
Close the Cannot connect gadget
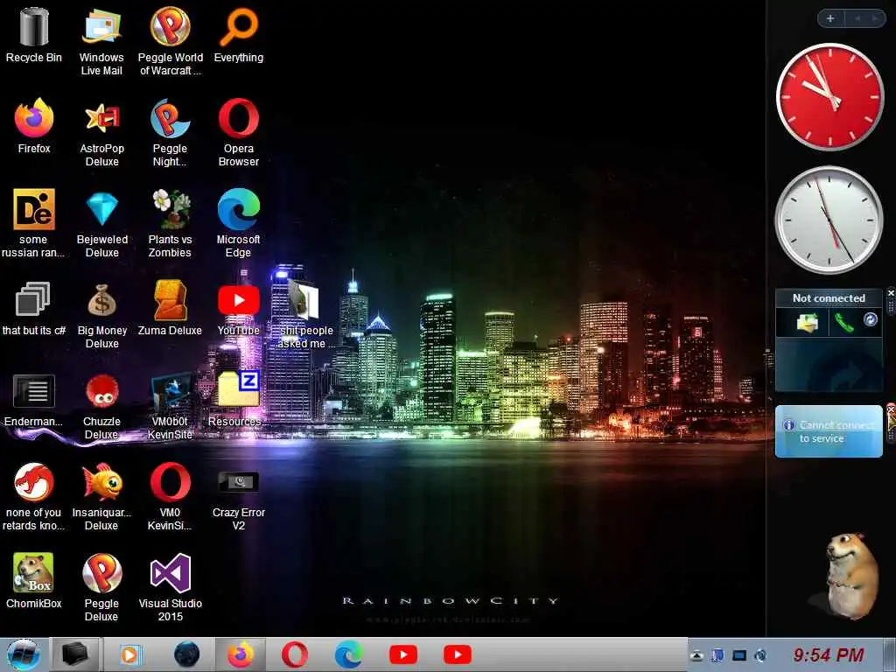pos(891,409)
